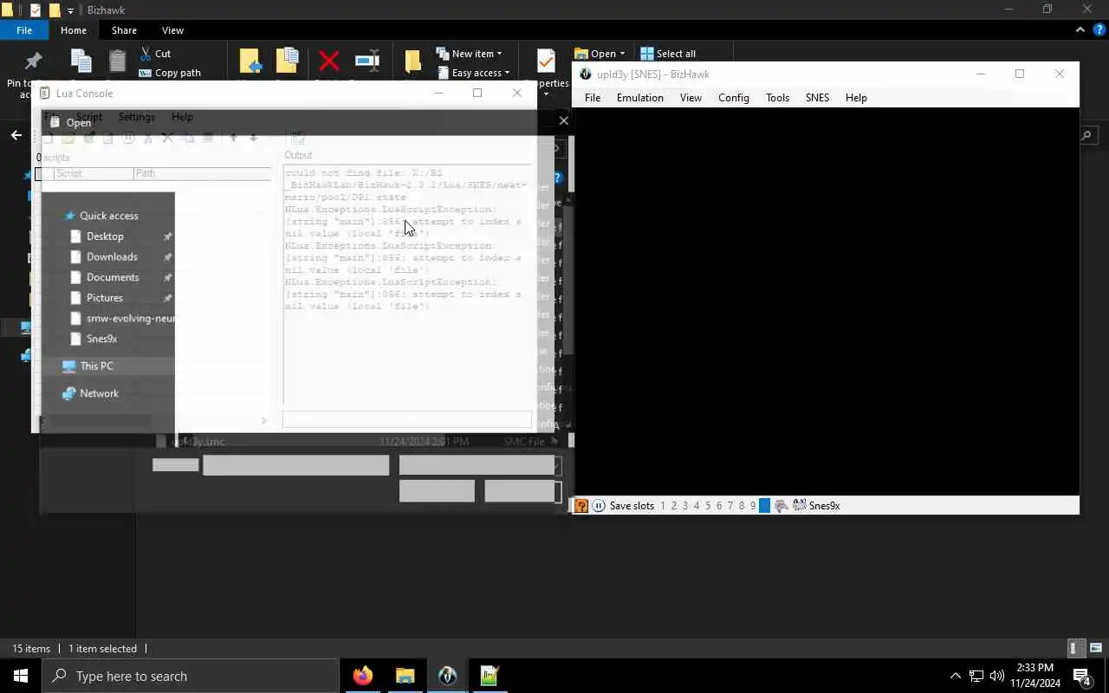The width and height of the screenshot is (1109, 693).
Task: Open BizHawk Emulation menu
Action: click(639, 98)
